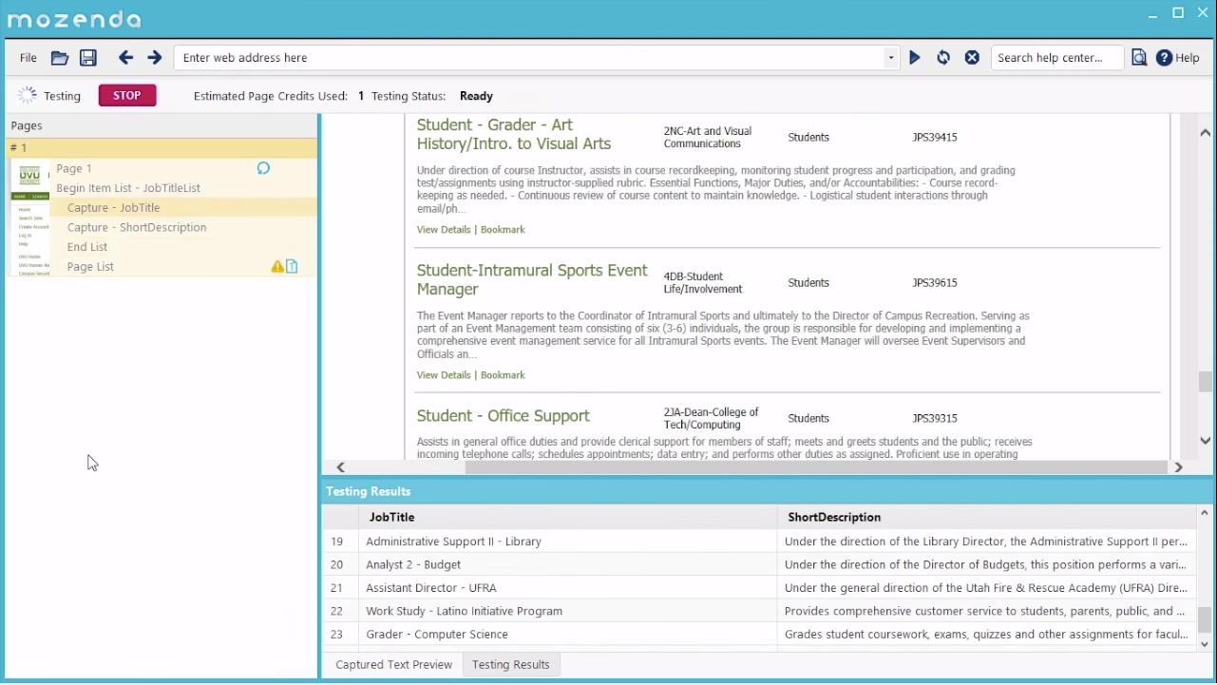
Task: Click horizontal scrollbar left arrow
Action: point(340,467)
